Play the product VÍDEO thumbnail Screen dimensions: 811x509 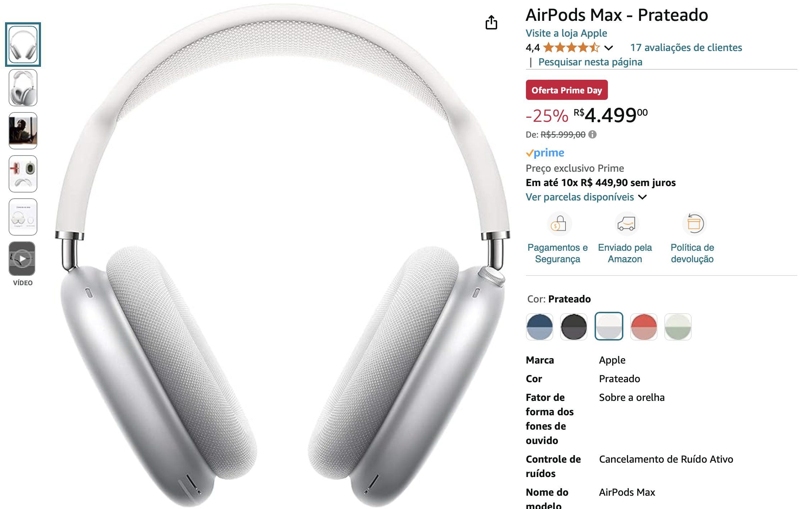[23, 259]
